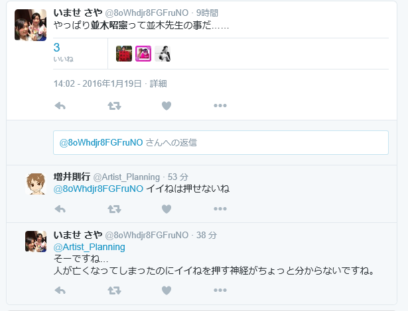Open more options on 増井則行's reply
Viewport: 408px width, 311px height.
click(x=220, y=209)
